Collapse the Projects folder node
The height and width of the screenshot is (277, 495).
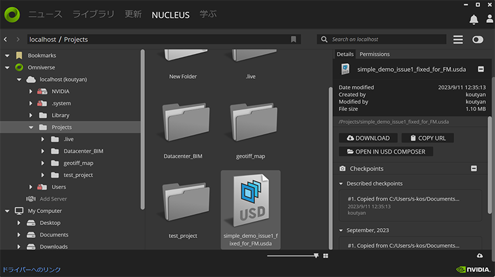click(31, 128)
